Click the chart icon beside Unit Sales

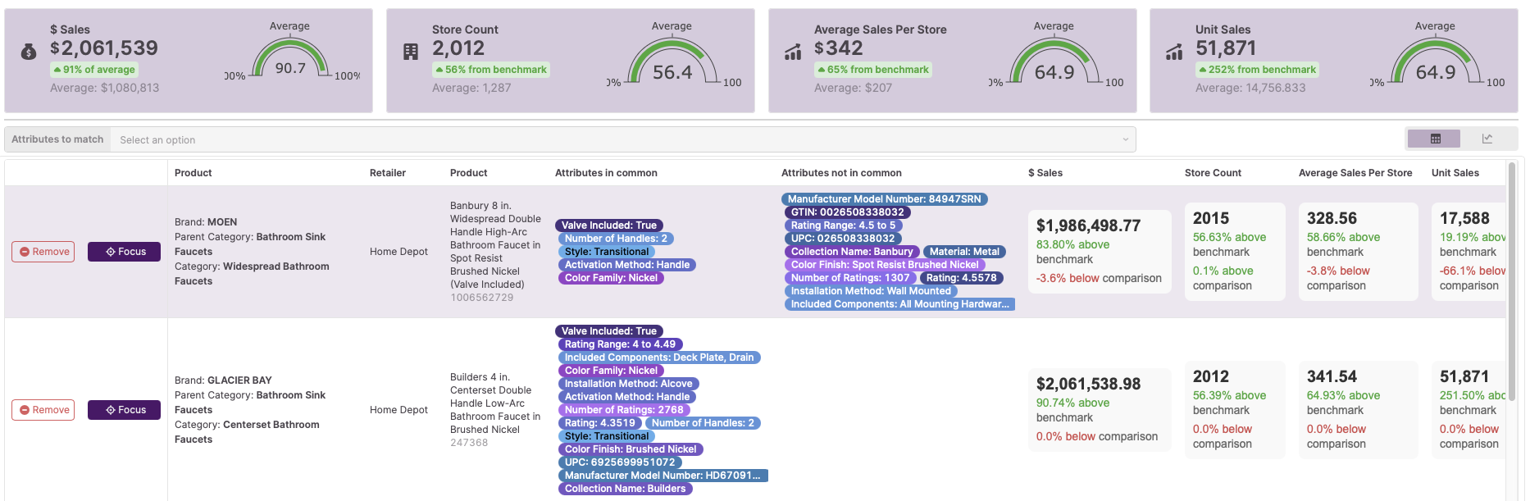click(1174, 53)
